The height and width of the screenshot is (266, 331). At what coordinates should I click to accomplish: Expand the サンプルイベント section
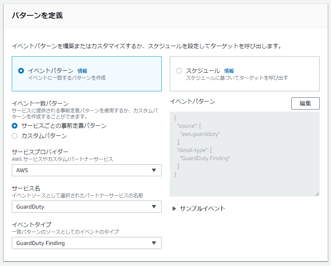202,209
